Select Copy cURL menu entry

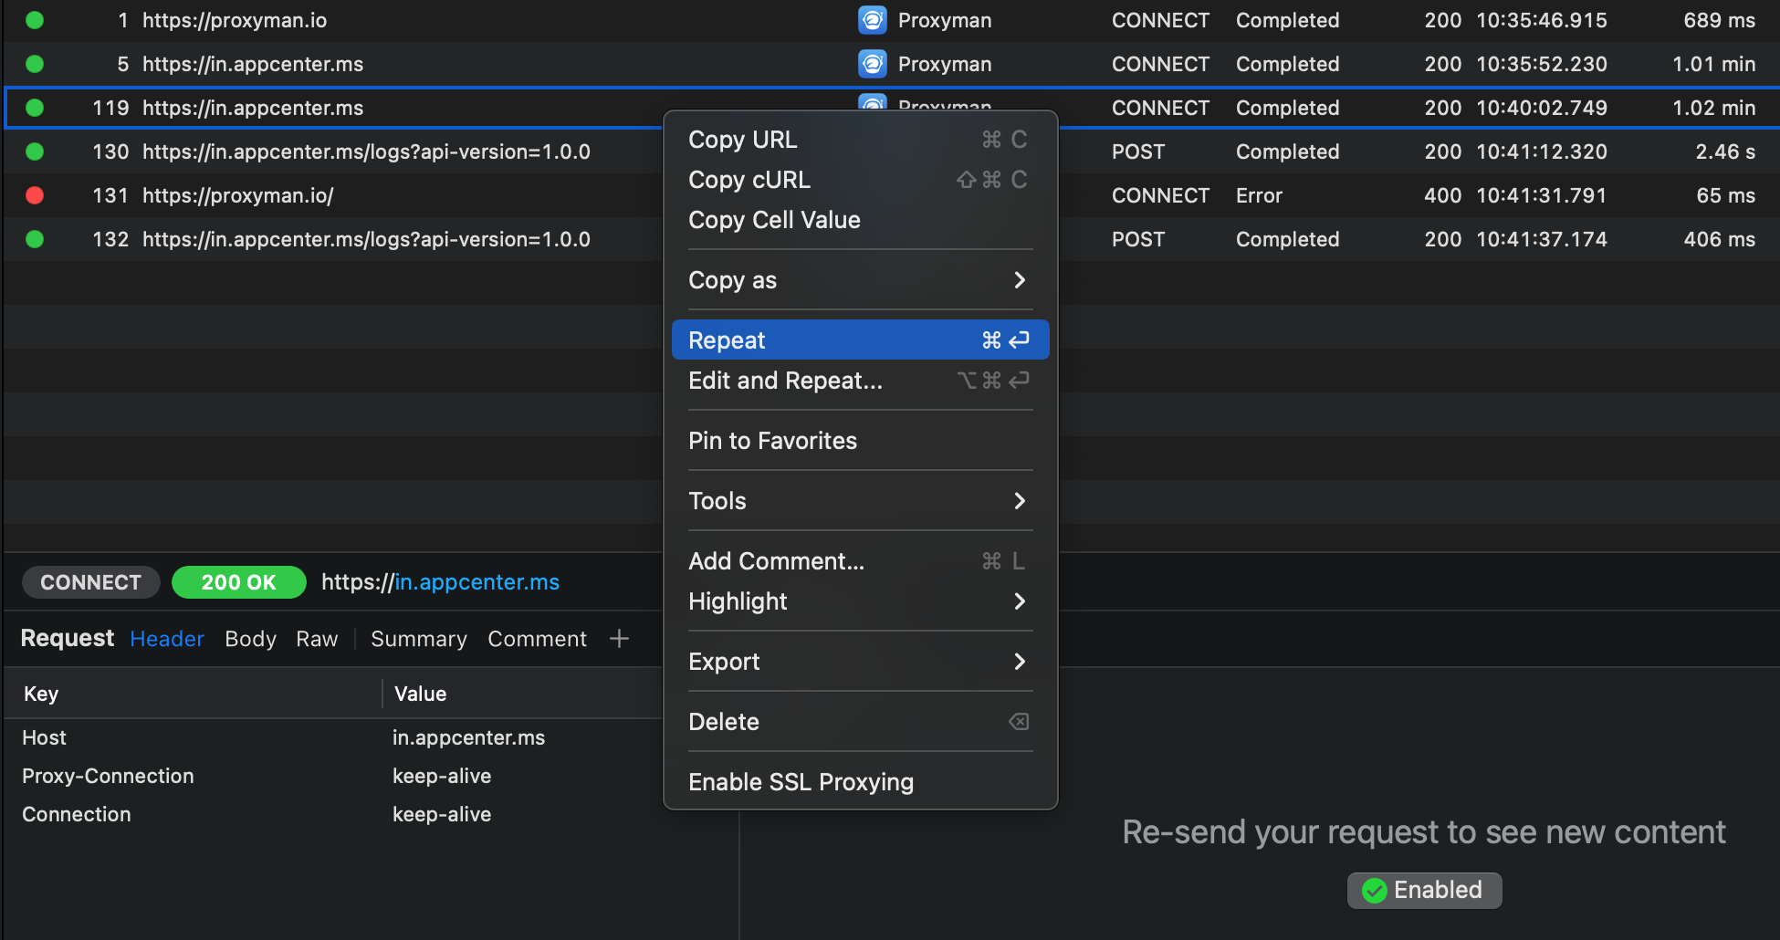[860, 180]
